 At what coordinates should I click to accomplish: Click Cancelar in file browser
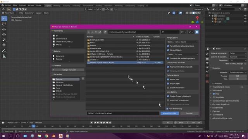189,113
